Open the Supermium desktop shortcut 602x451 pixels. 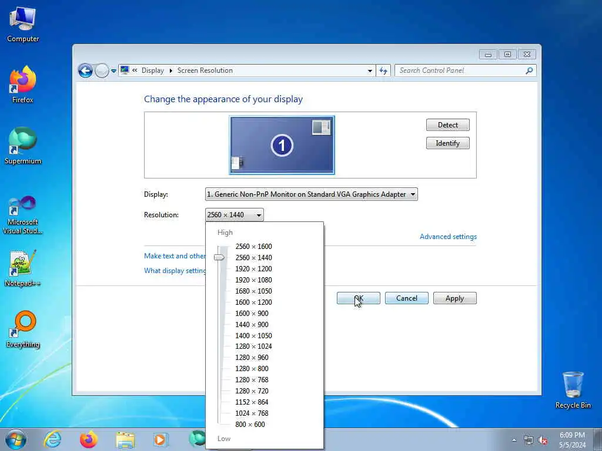(x=23, y=146)
